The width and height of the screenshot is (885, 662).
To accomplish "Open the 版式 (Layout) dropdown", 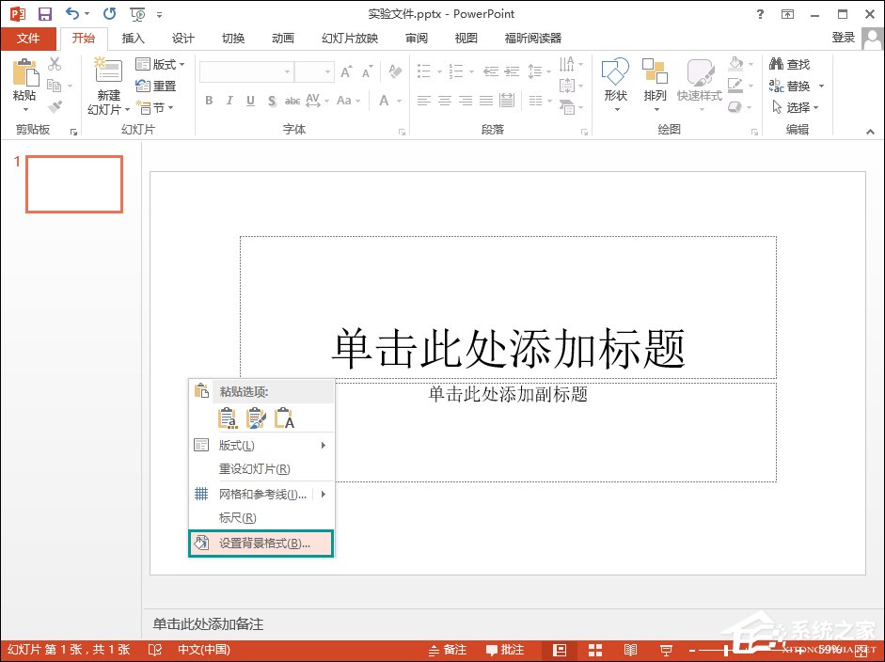I will (160, 64).
